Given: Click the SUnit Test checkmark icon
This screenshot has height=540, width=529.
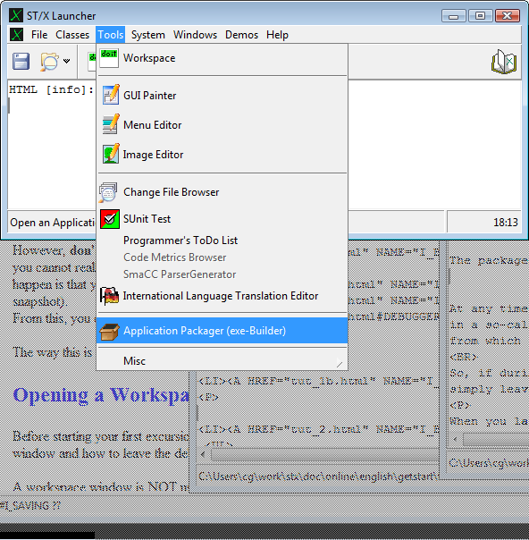Looking at the screenshot, I should pos(110,219).
